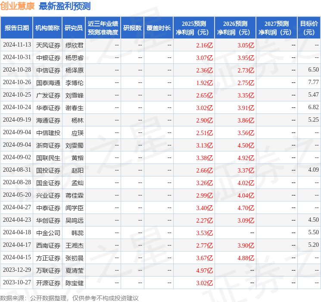321x302 pixels.
Task: Click target price 6.50
Action: 313,70
